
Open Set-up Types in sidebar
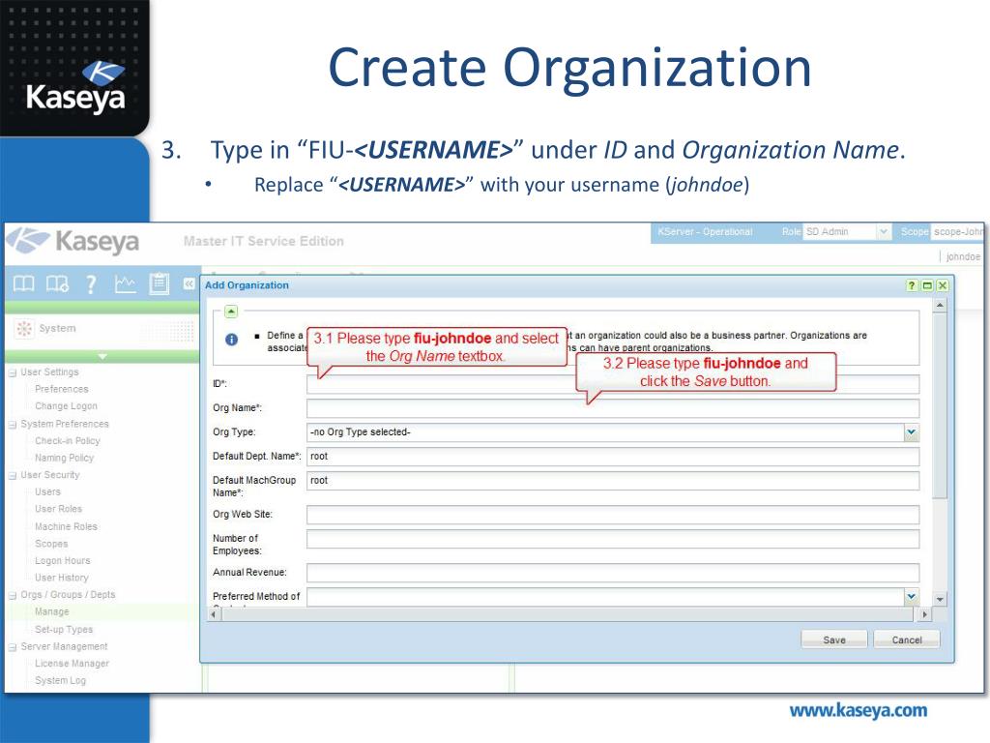[x=63, y=630]
